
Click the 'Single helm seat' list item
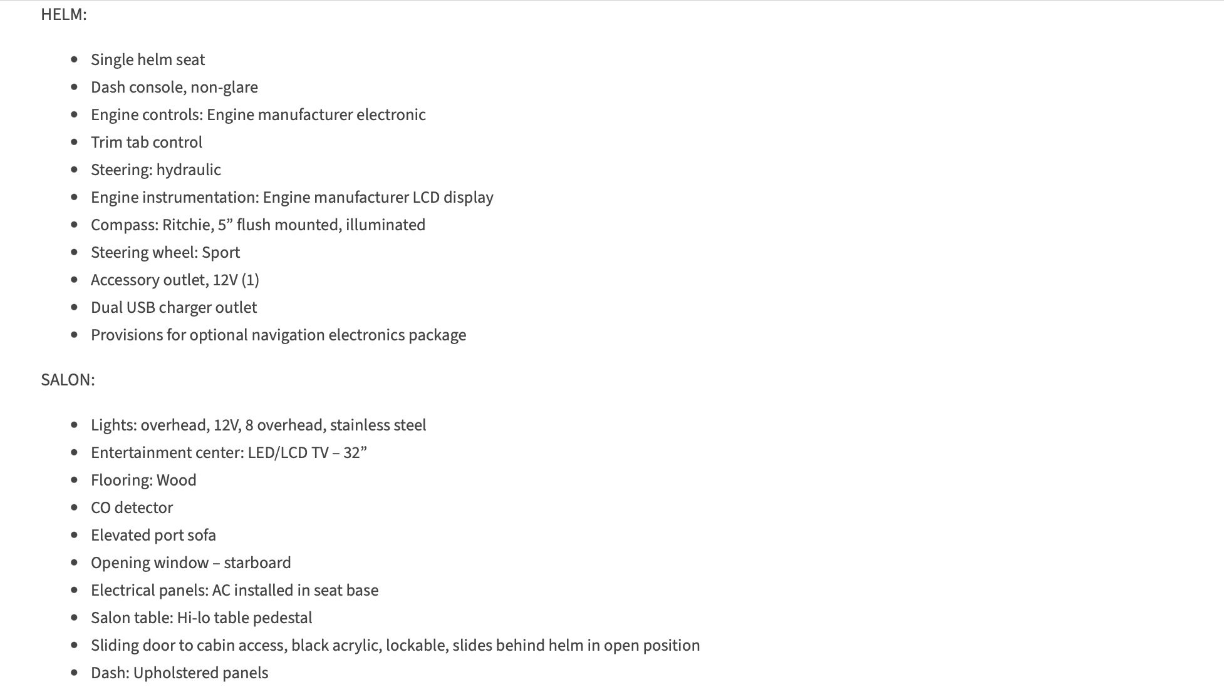(148, 59)
